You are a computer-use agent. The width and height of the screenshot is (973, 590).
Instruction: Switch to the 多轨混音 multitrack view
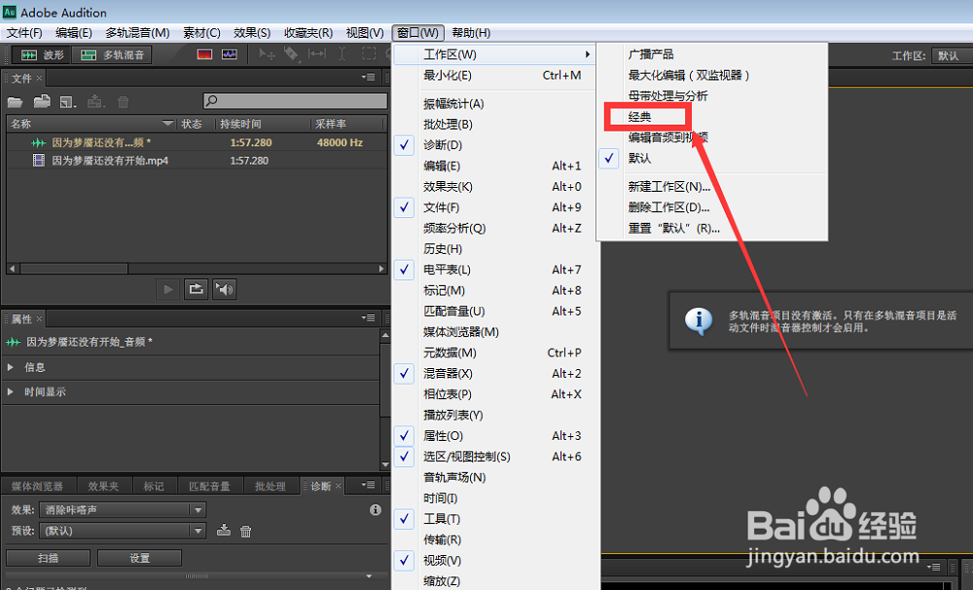click(x=112, y=55)
